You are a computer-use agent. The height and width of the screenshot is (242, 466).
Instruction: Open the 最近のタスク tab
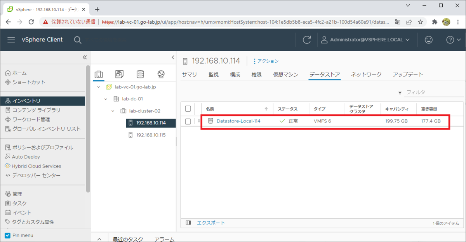(x=128, y=239)
